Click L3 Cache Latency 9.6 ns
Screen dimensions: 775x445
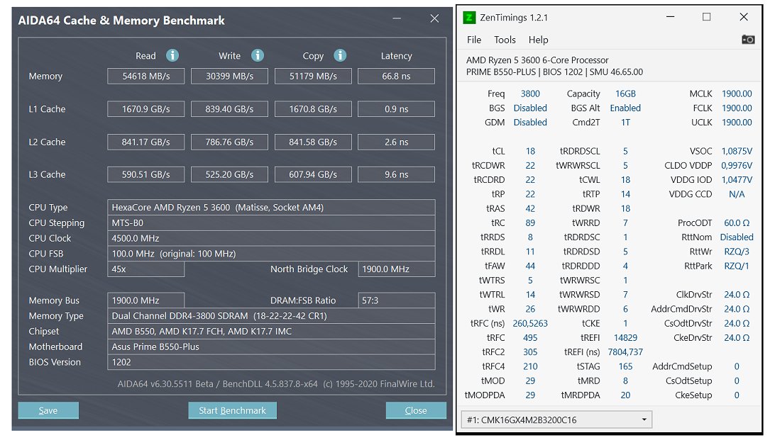(x=397, y=174)
